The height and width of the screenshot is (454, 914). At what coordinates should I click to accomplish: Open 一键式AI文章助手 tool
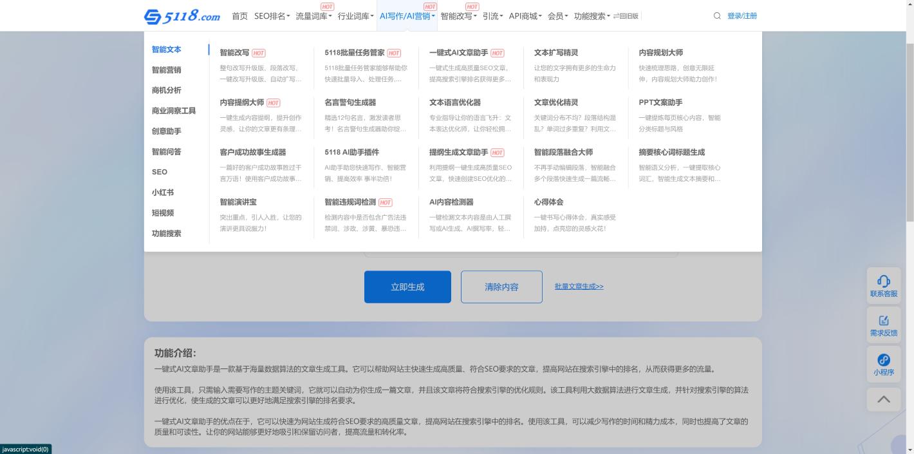(459, 53)
